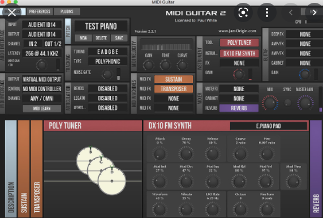Switch to the Plugins tab
The height and width of the screenshot is (218, 323).
point(67,11)
